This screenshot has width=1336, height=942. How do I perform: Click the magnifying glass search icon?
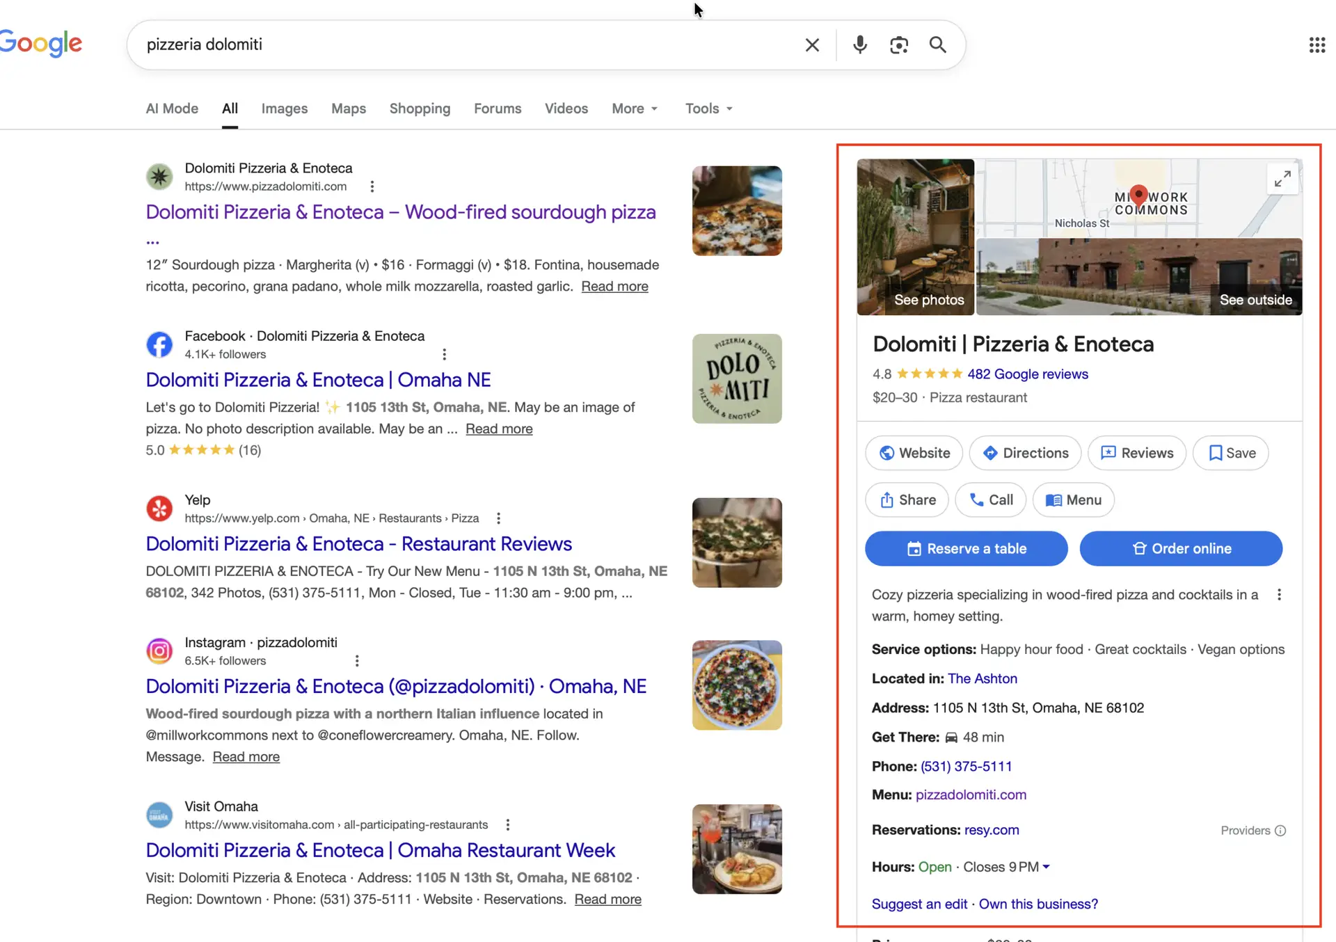[938, 45]
